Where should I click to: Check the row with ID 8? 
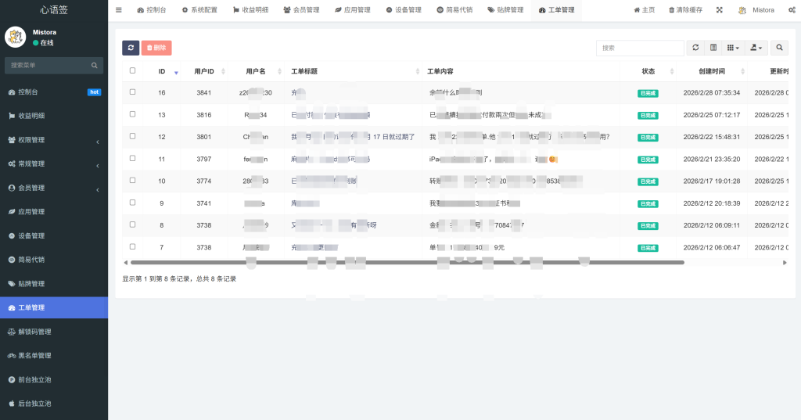pyautogui.click(x=132, y=224)
